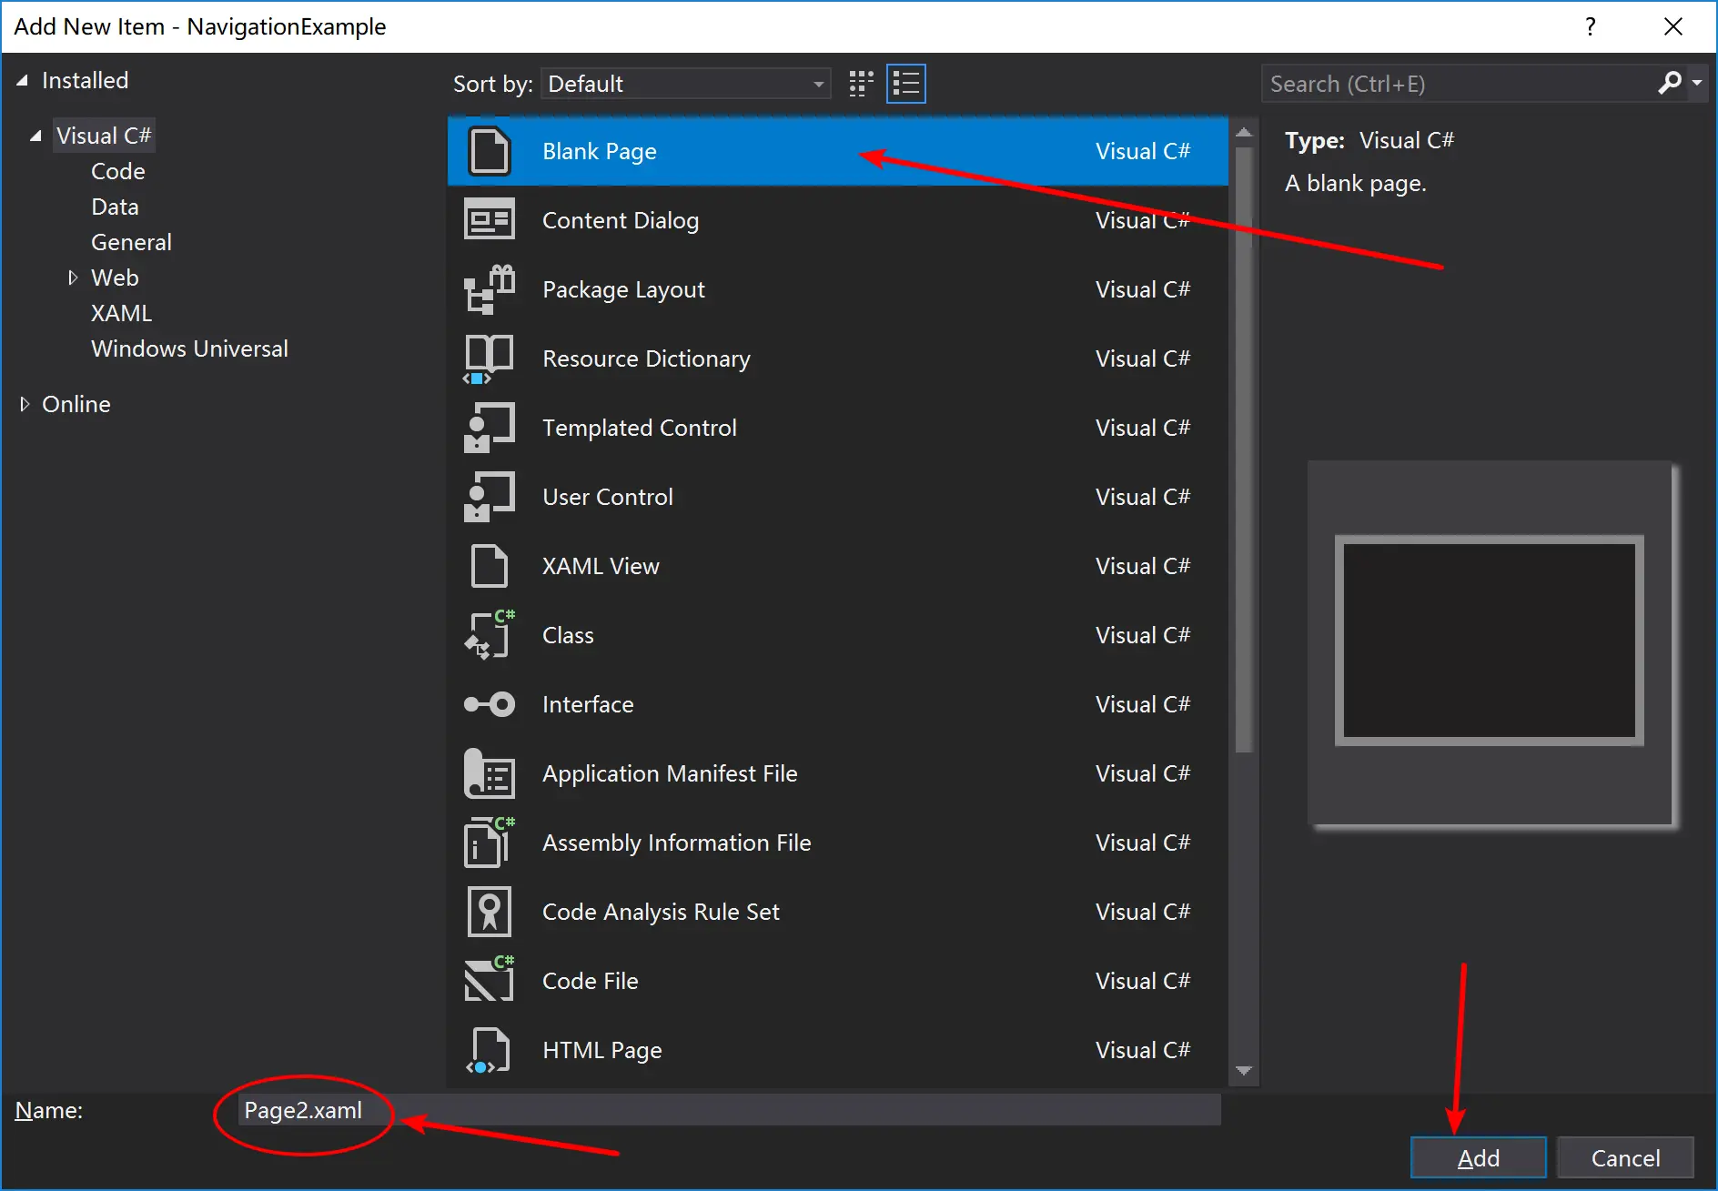Expand the Web tree node

coord(73,278)
